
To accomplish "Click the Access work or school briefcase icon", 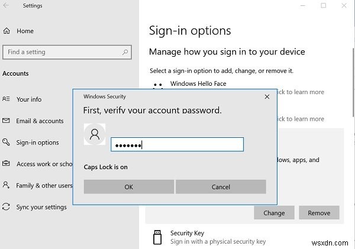I will tap(6, 163).
